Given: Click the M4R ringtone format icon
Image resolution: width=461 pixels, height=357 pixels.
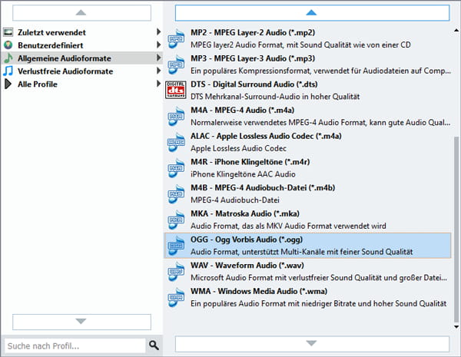Looking at the screenshot, I should pos(176,168).
